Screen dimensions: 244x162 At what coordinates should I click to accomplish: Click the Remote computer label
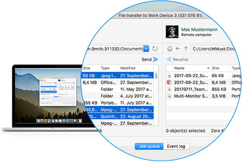click(196, 35)
